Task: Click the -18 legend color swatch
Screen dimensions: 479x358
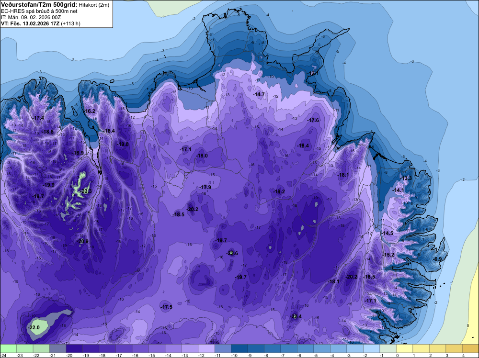Action: click(107, 348)
